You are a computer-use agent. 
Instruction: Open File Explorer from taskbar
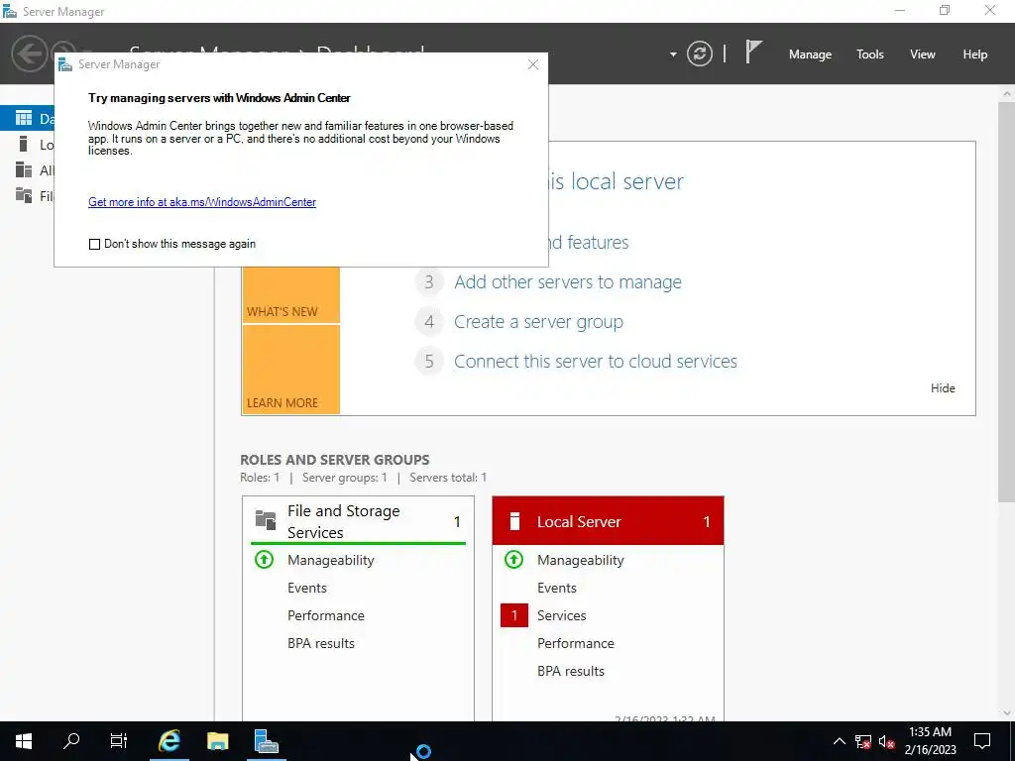tap(217, 741)
